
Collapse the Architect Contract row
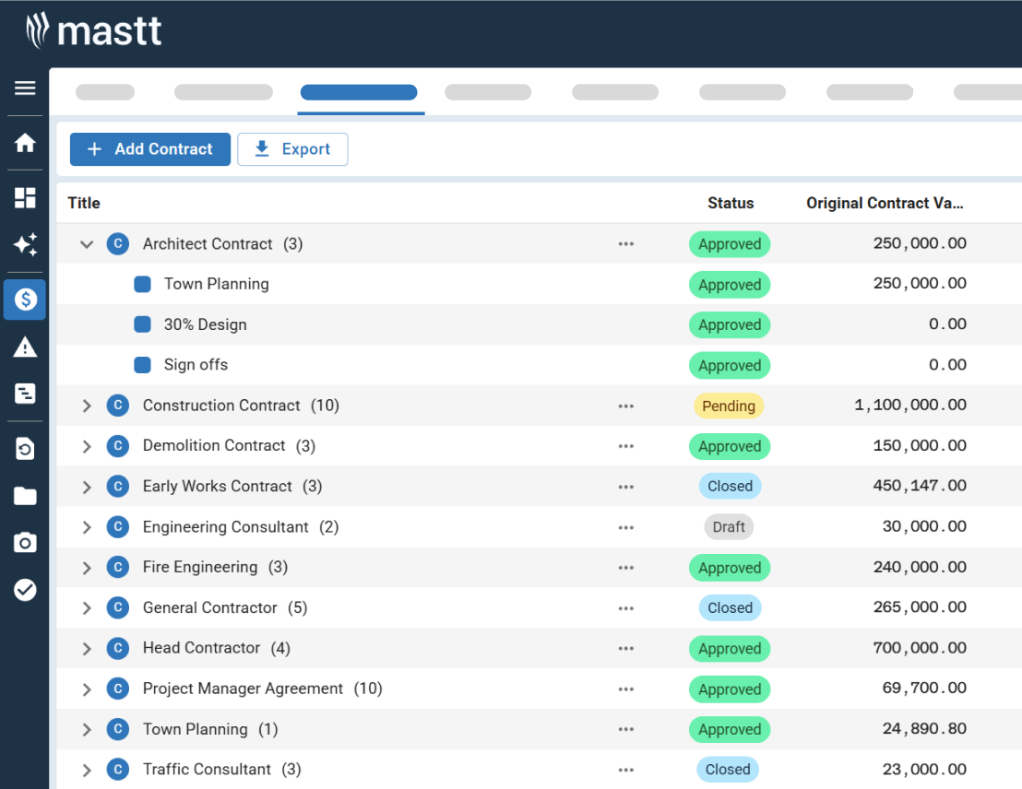[86, 244]
